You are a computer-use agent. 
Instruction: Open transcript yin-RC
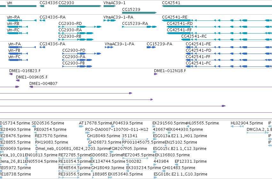click(13, 30)
